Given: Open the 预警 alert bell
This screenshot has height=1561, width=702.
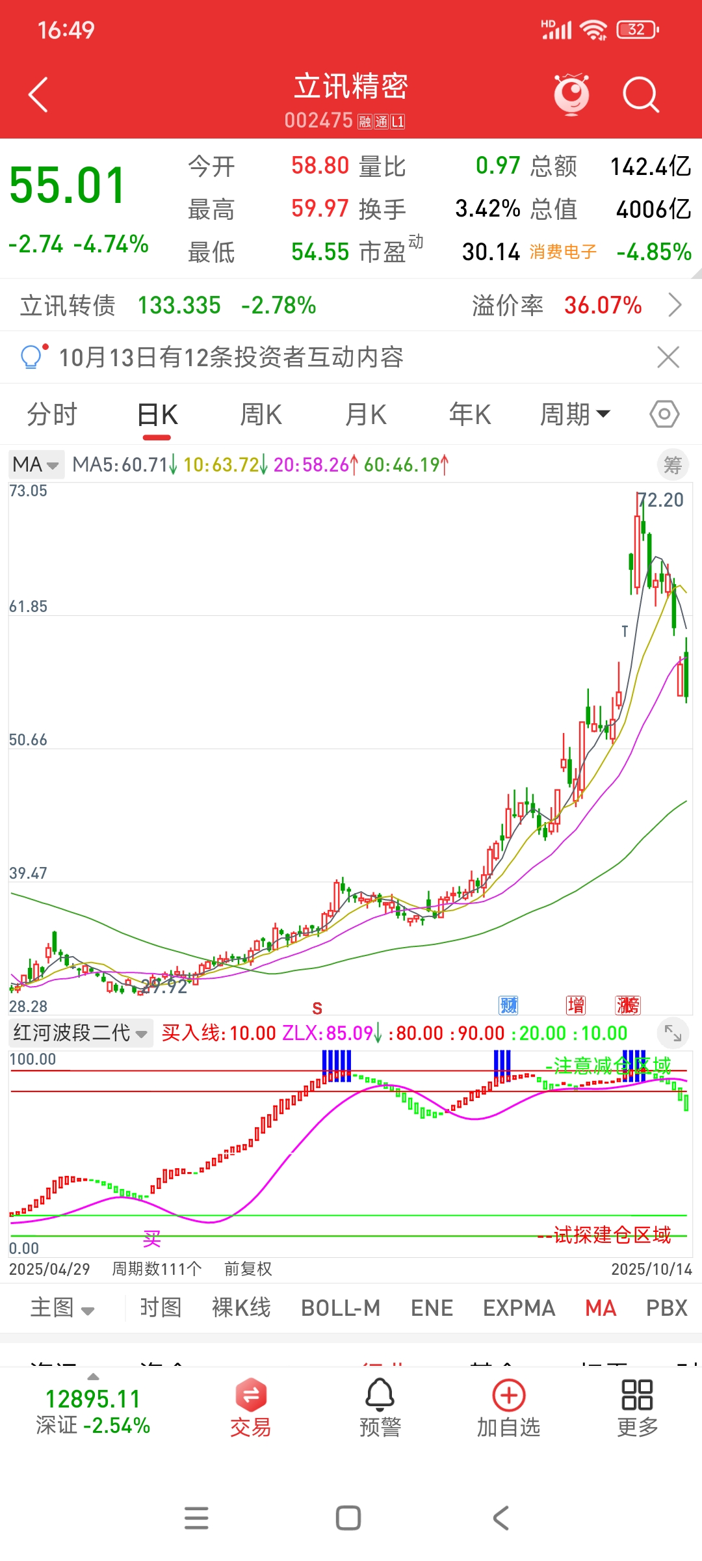Looking at the screenshot, I should 380,1408.
